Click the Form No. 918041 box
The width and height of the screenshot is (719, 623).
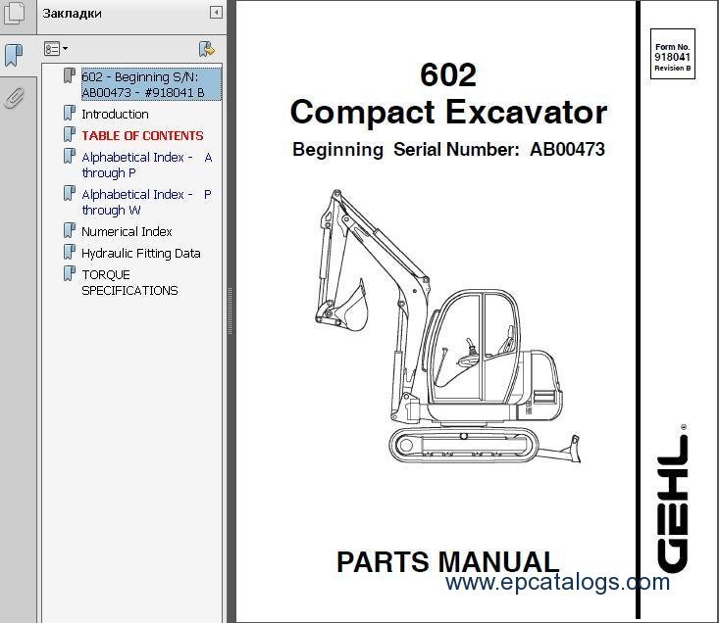[672, 54]
